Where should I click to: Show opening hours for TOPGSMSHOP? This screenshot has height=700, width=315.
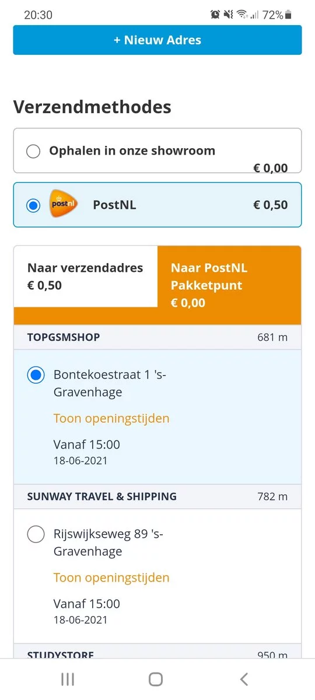111,418
